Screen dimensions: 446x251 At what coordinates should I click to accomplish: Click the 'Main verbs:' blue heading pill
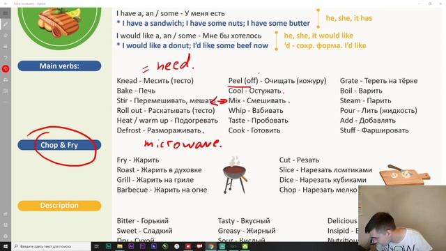coord(59,66)
